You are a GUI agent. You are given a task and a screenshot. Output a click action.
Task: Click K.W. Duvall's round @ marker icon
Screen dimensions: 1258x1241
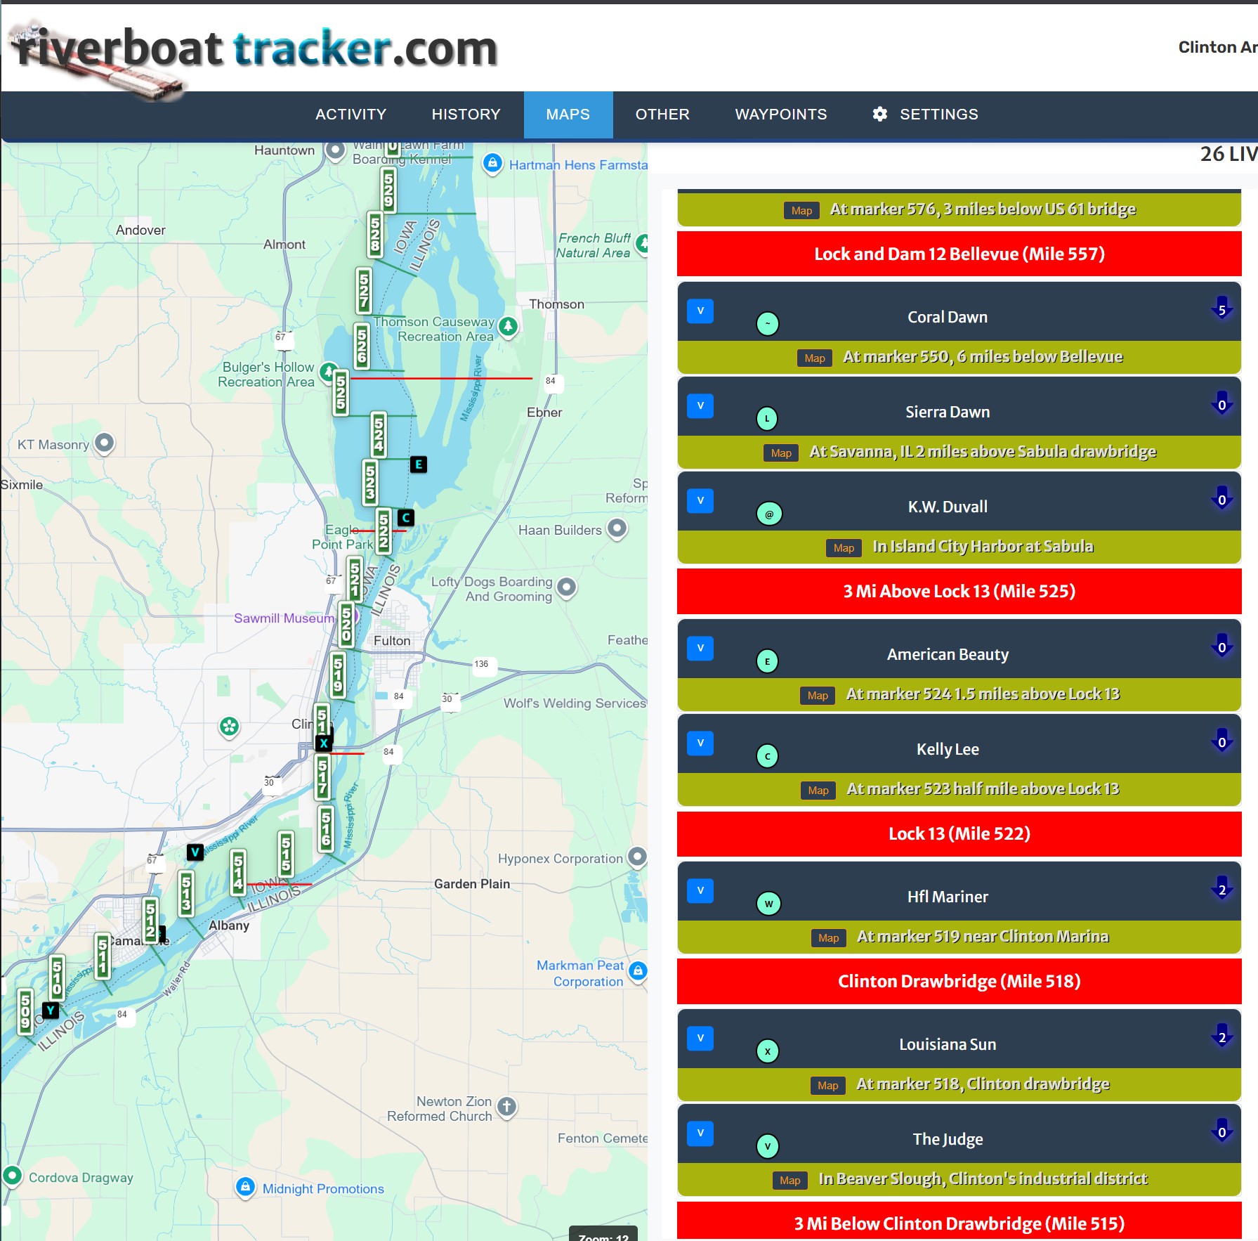coord(769,514)
